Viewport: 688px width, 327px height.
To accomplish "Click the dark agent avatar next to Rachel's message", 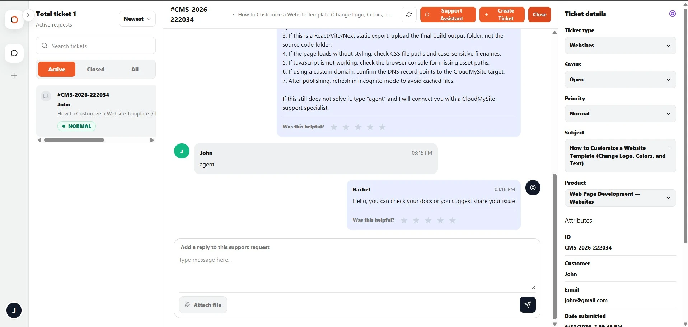I will click(x=533, y=188).
